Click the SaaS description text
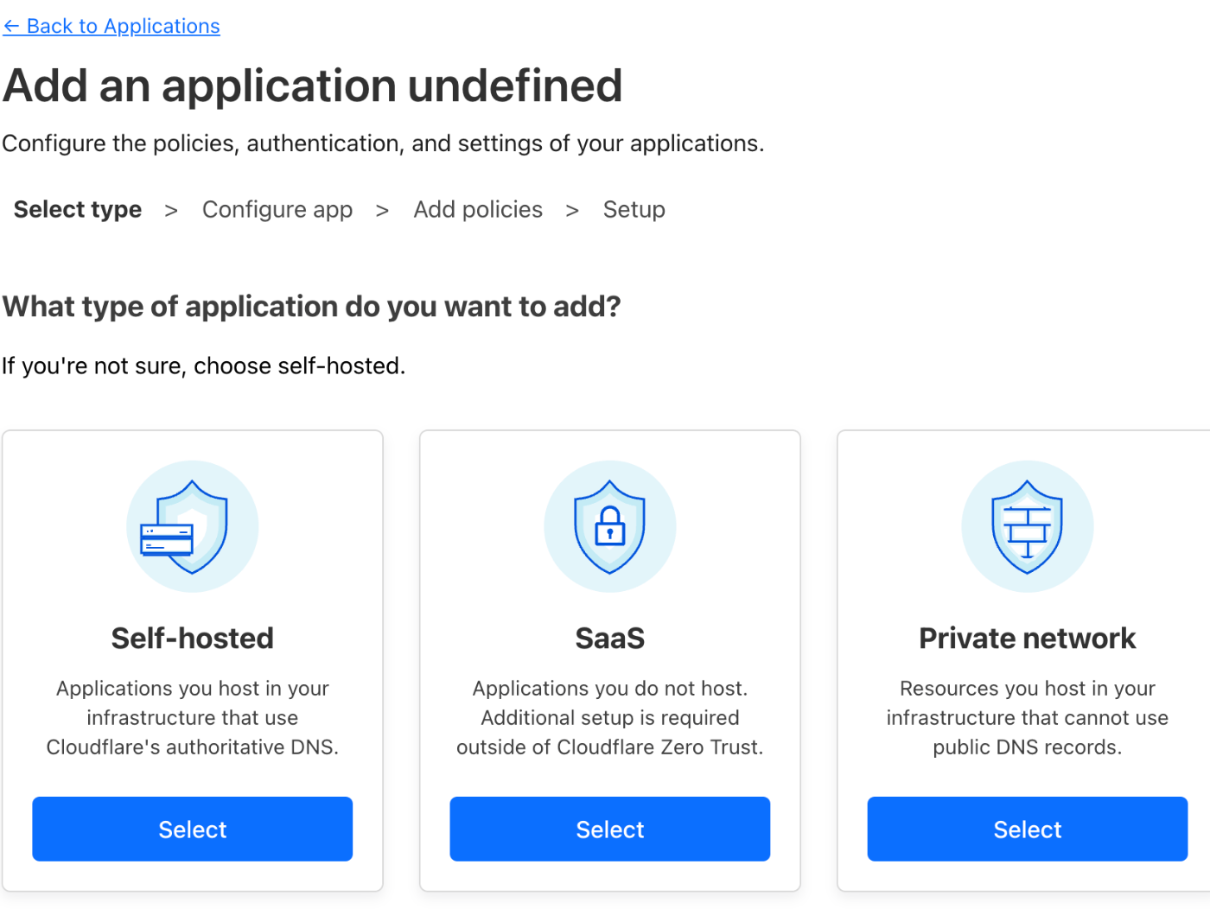 [609, 717]
